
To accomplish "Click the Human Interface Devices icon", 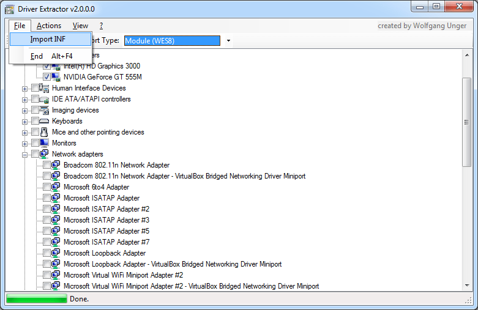I will [44, 88].
